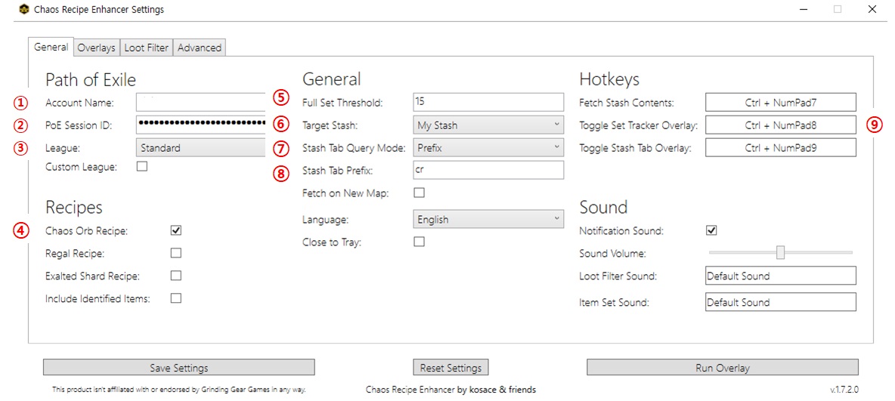Enable Fetch on New Map checkbox
This screenshot has width=895, height=401.
click(x=419, y=193)
